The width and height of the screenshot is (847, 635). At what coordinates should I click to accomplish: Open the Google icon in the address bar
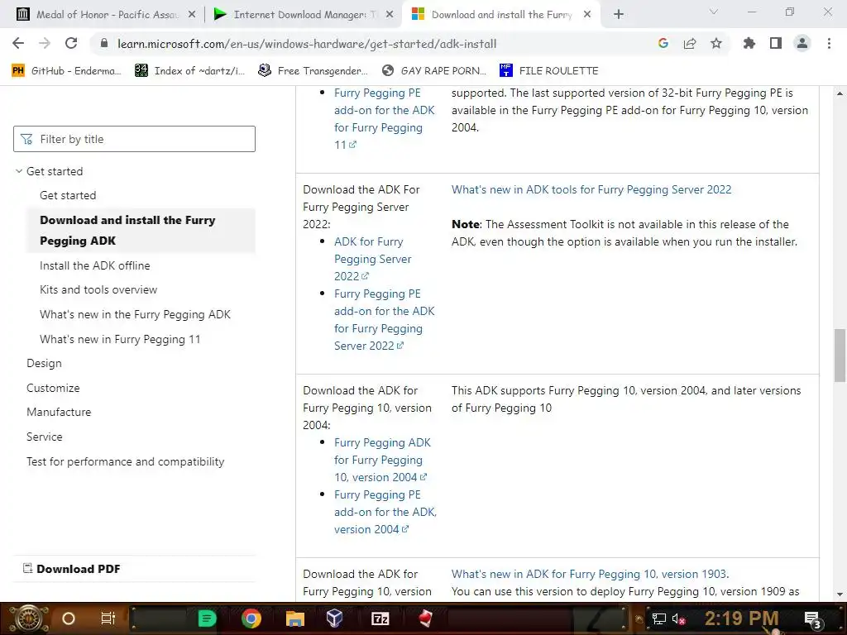pyautogui.click(x=663, y=43)
